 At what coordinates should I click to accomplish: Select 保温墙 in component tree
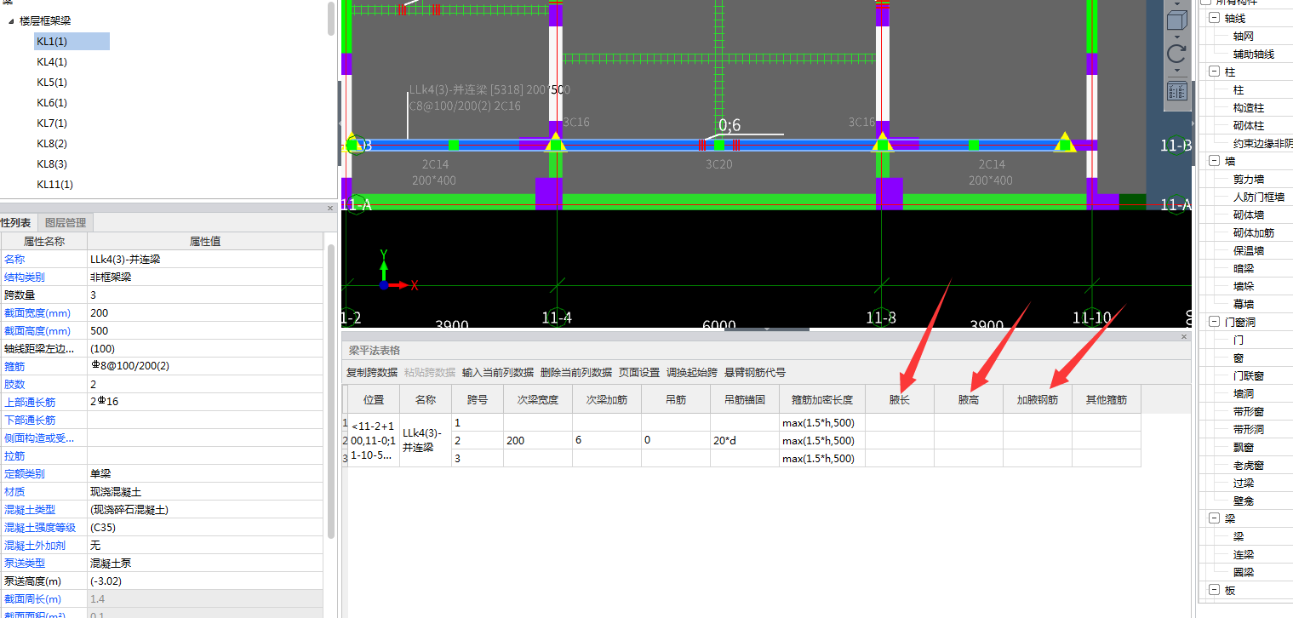click(x=1249, y=250)
